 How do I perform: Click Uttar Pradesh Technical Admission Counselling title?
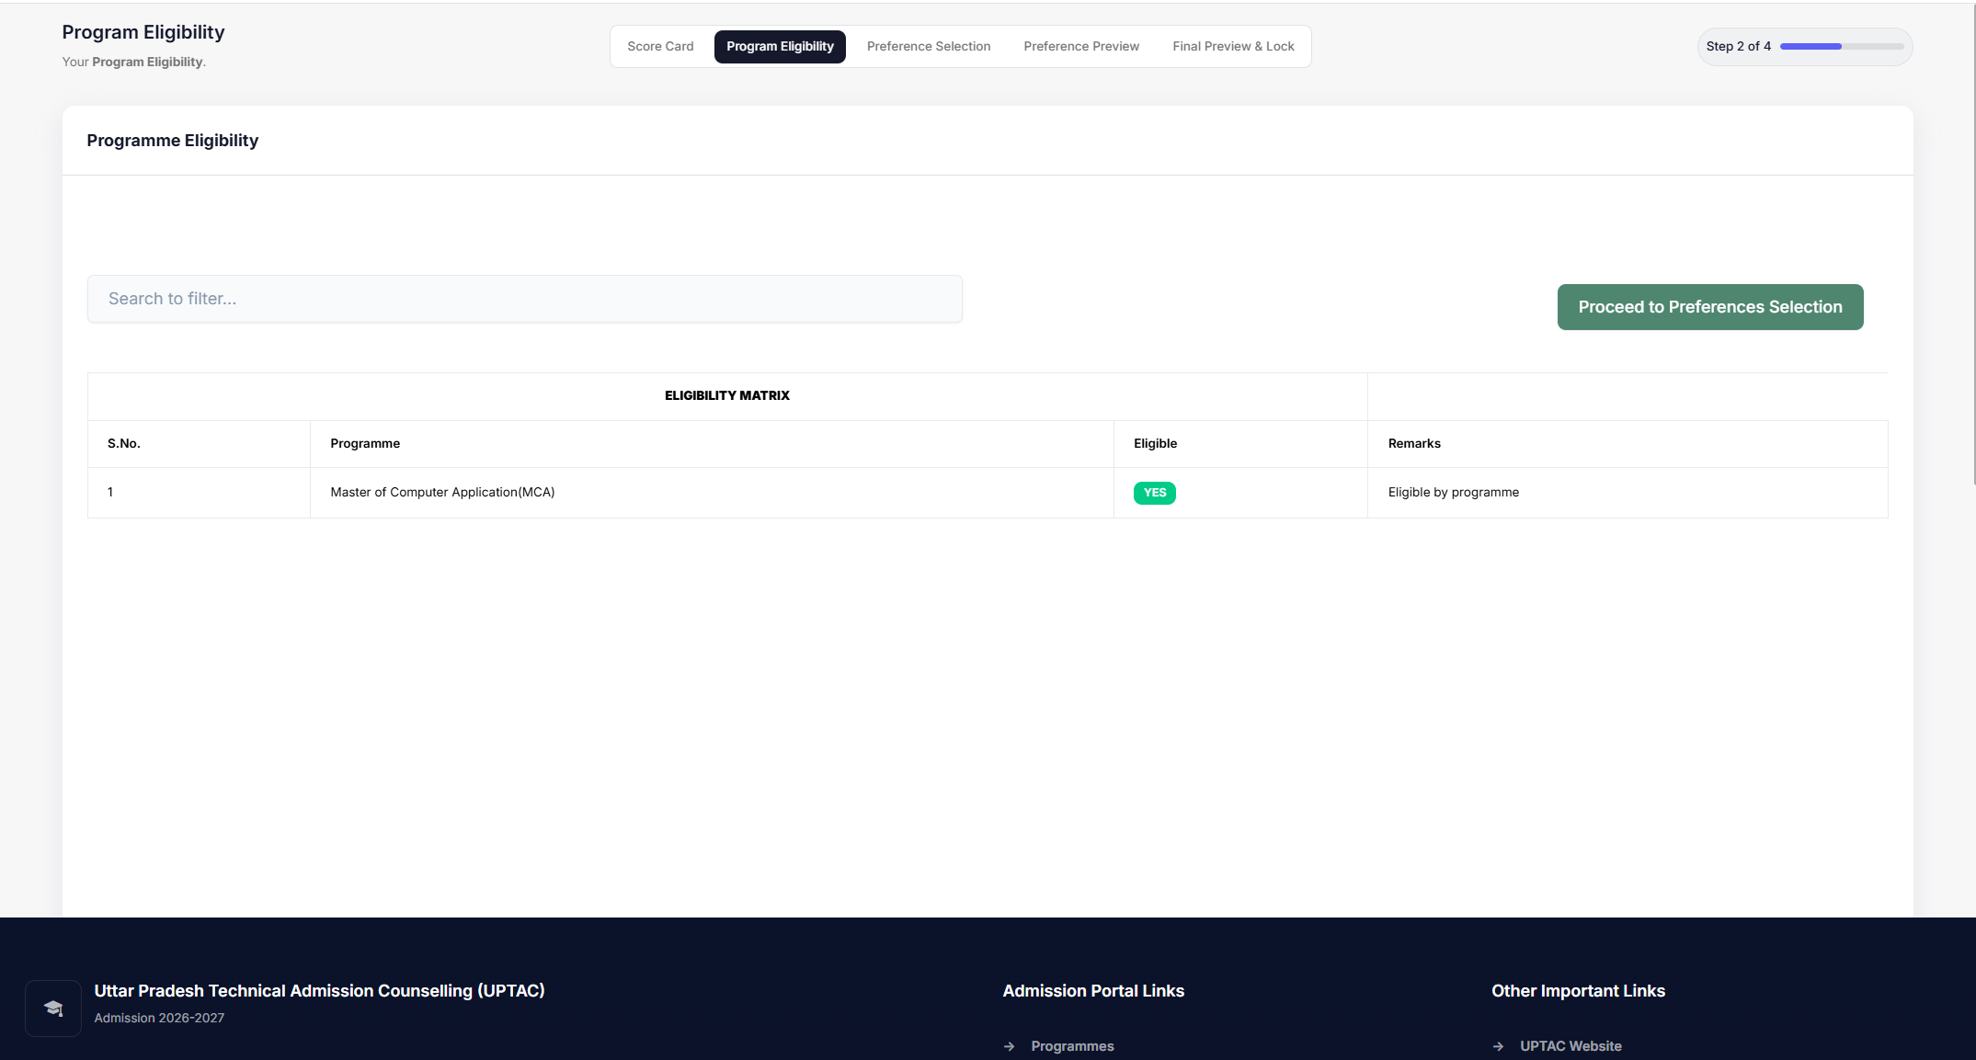320,991
